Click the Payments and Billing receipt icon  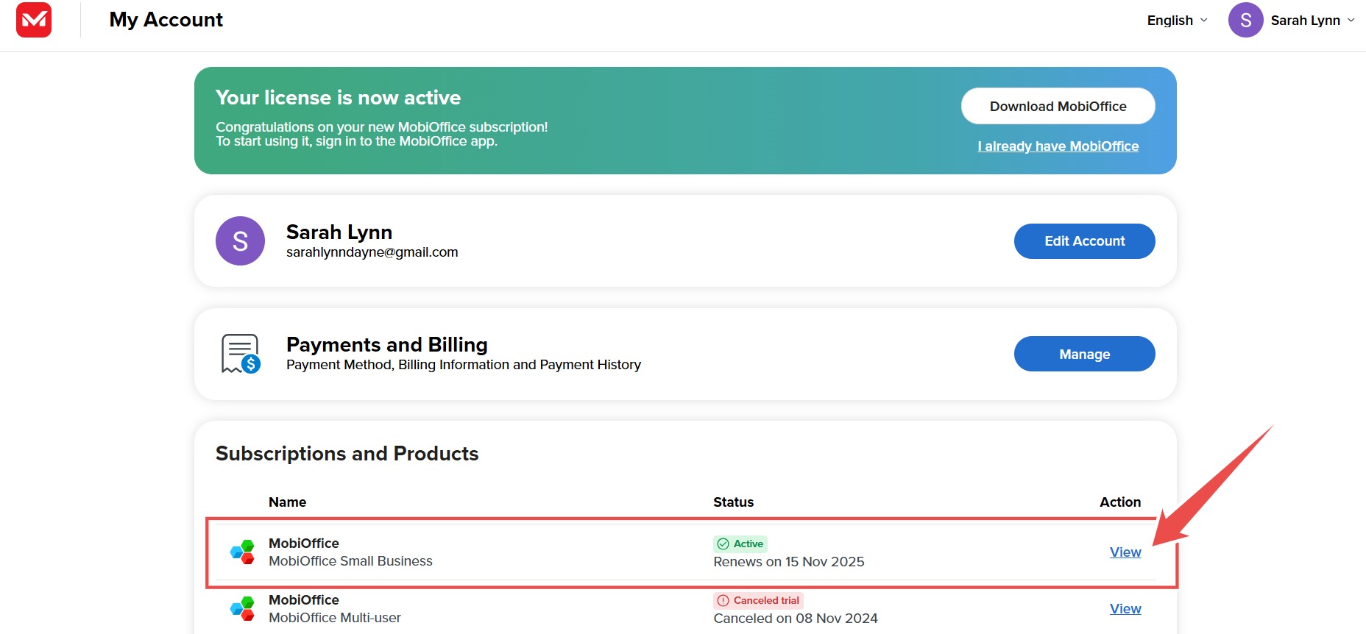coord(241,354)
